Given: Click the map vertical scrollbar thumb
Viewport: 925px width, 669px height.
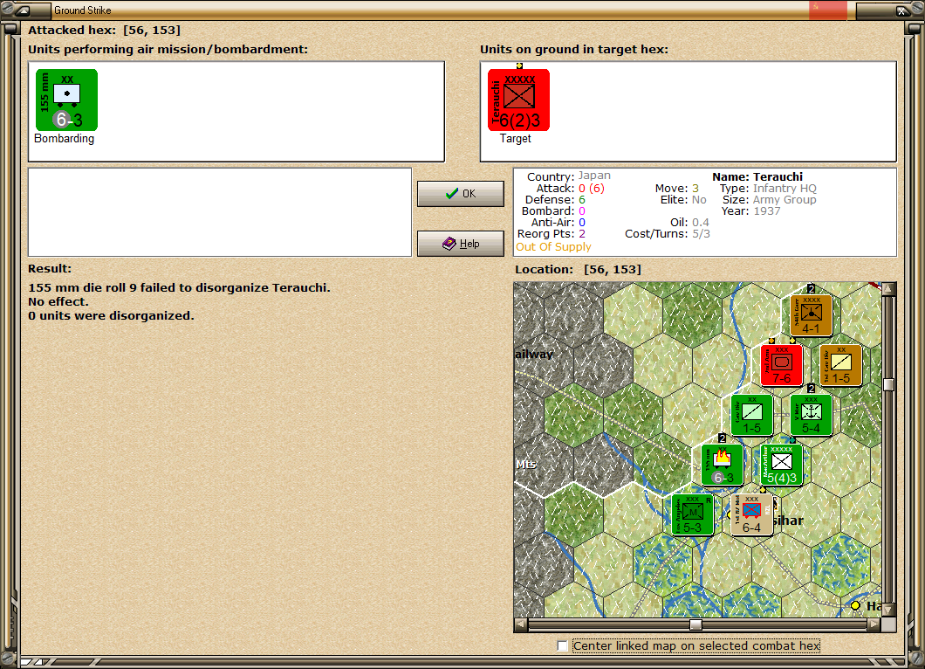Looking at the screenshot, I should (x=888, y=384).
